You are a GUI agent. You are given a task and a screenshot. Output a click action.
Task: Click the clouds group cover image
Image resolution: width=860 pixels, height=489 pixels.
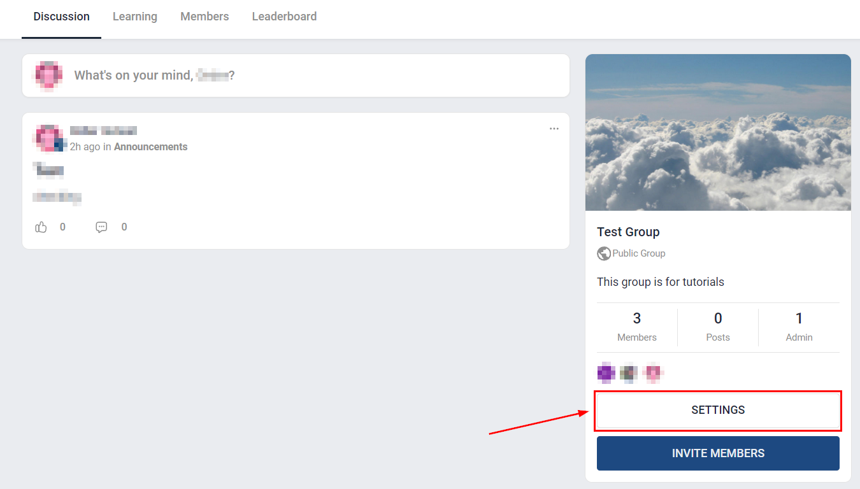(718, 132)
